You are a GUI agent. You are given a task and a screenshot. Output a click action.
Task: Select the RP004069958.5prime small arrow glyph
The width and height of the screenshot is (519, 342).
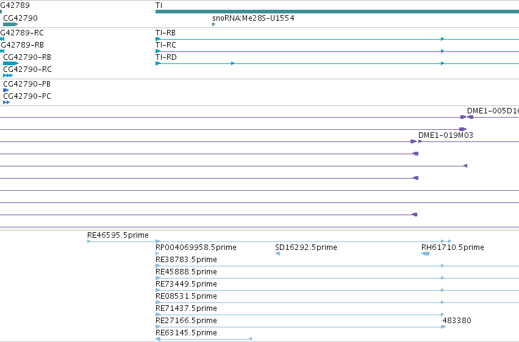tap(157, 254)
